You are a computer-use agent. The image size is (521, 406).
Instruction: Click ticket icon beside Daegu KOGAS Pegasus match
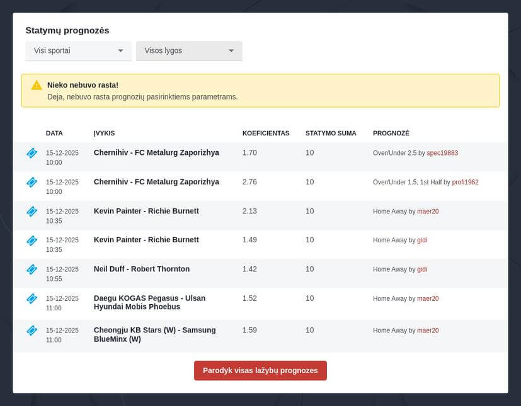[31, 298]
